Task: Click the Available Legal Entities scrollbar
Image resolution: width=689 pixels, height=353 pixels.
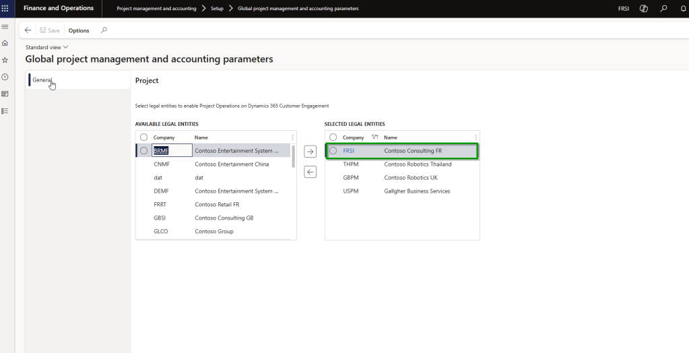Action: (293, 156)
